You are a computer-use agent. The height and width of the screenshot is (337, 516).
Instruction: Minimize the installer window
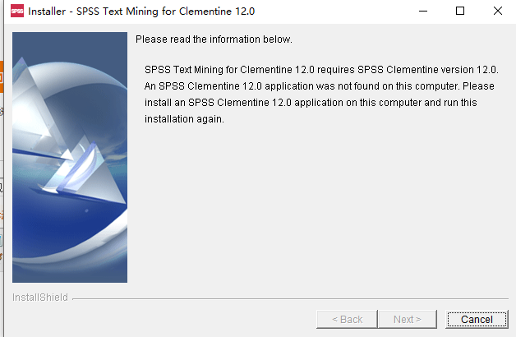pyautogui.click(x=422, y=12)
